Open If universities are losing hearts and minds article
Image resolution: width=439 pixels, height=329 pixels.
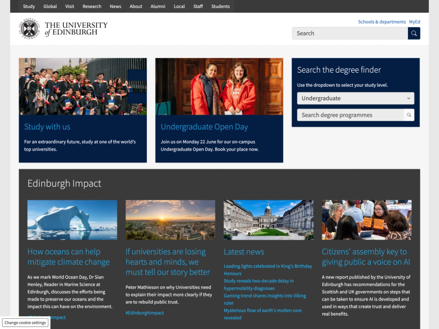pos(168,262)
